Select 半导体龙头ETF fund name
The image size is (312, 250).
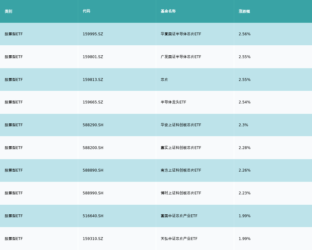[173, 102]
